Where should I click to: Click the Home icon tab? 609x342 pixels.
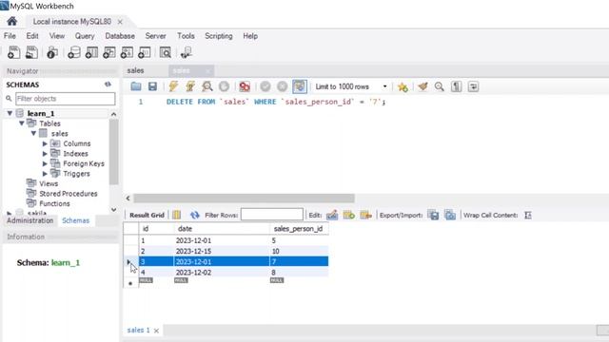(12, 21)
